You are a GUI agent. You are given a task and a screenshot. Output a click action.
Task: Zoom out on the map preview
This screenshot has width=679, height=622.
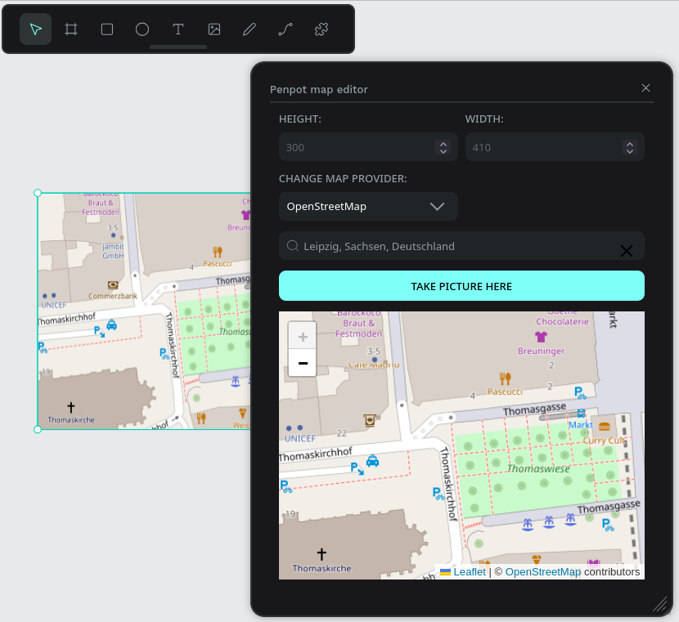click(x=303, y=362)
